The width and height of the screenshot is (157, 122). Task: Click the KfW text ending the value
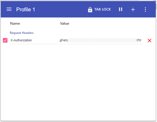coord(139,40)
